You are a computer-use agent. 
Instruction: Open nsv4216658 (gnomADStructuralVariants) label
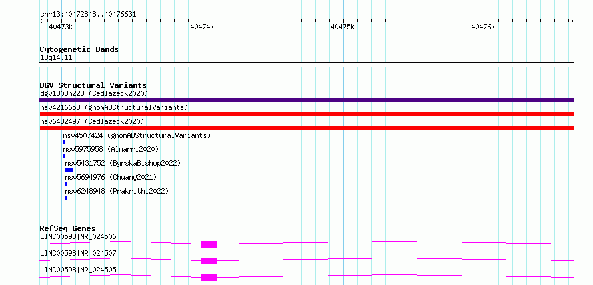point(114,107)
